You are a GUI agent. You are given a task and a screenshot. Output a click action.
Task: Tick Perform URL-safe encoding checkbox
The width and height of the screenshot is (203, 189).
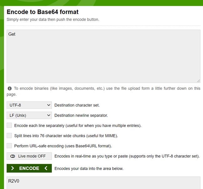9,146
